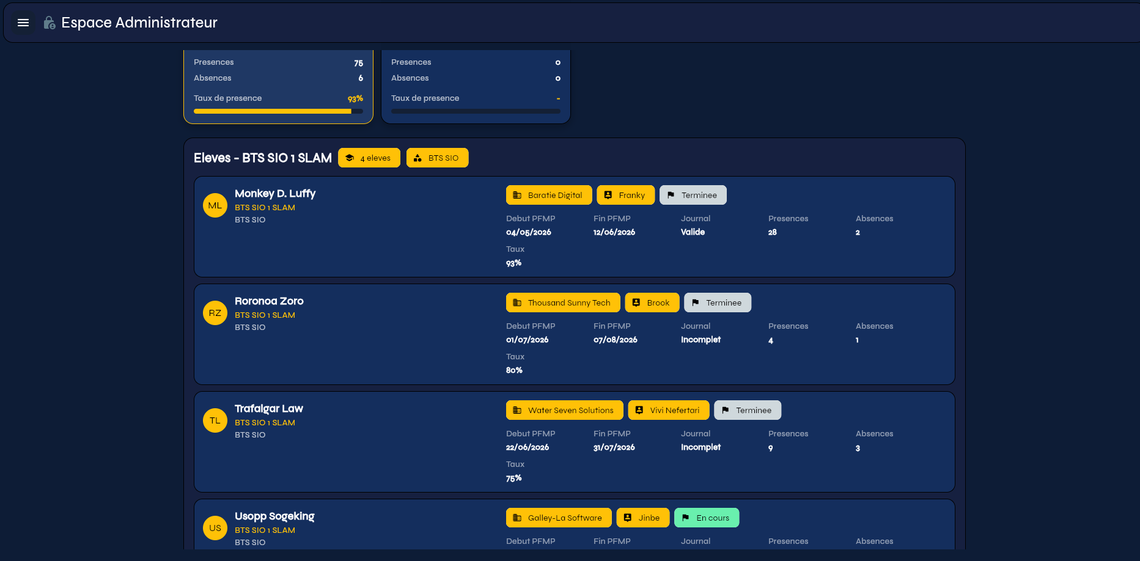The image size is (1140, 561).
Task: Click Trafalgar Law TL avatar
Action: tap(215, 420)
